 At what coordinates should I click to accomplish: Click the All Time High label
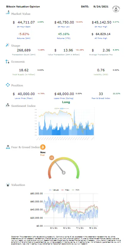(101, 38)
